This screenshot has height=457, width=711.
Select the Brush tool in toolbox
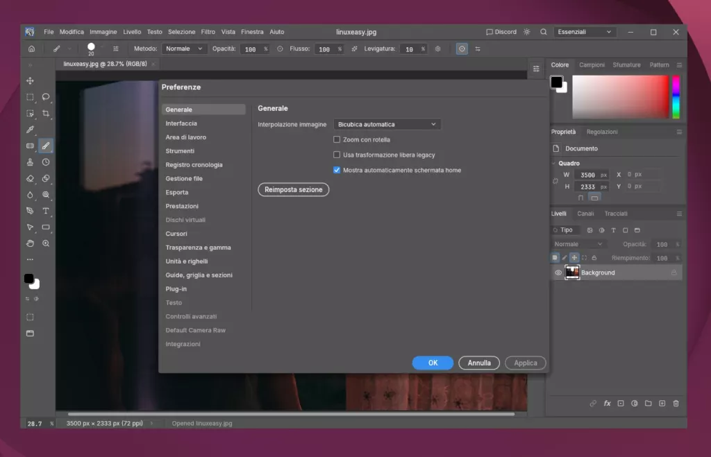pyautogui.click(x=46, y=146)
